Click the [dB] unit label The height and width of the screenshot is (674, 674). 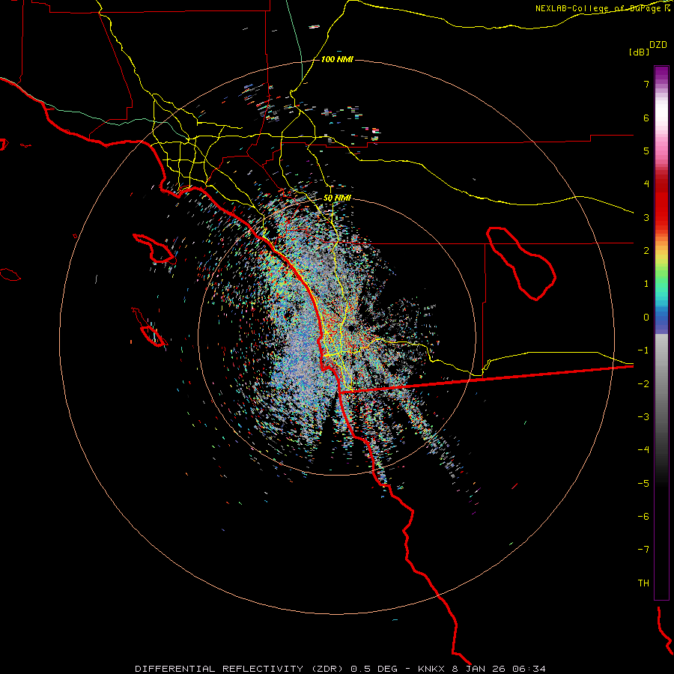(640, 52)
